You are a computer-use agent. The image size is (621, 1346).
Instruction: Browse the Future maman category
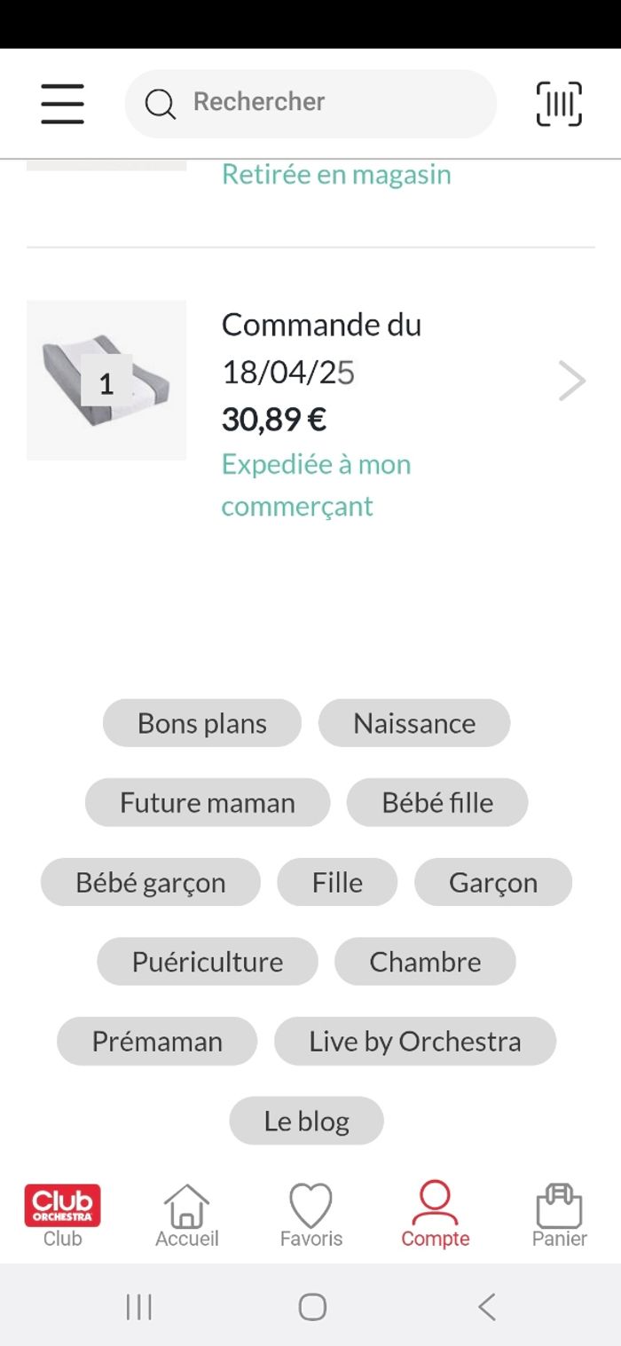point(208,802)
